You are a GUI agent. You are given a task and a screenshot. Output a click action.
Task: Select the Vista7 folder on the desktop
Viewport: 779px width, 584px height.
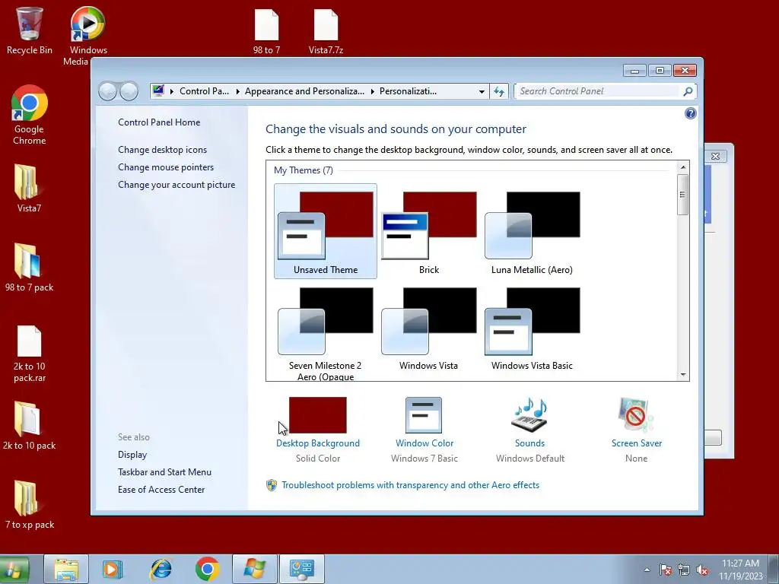tap(30, 188)
